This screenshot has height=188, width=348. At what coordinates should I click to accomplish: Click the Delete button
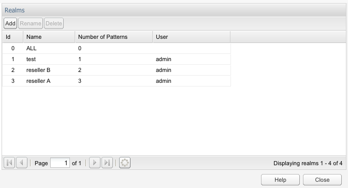[54, 23]
